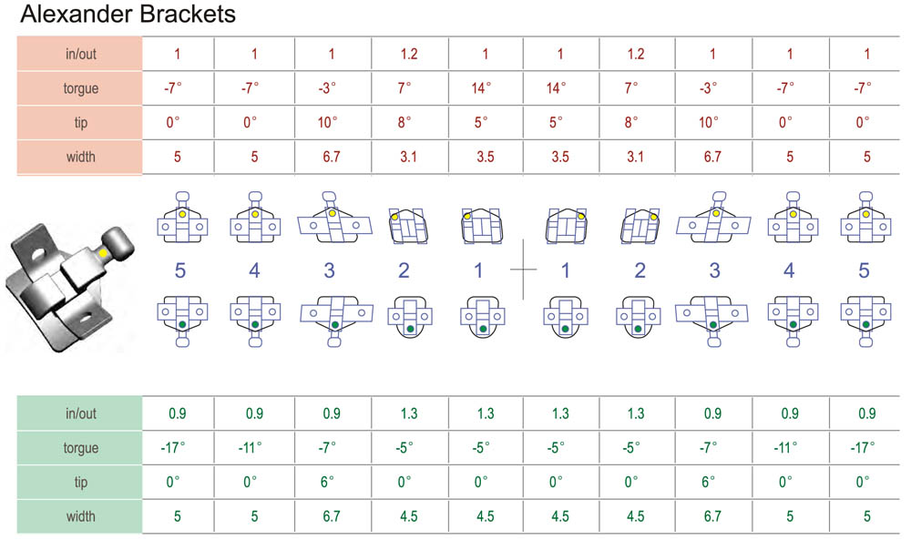Click the "Alexander Brackets" title

128,15
